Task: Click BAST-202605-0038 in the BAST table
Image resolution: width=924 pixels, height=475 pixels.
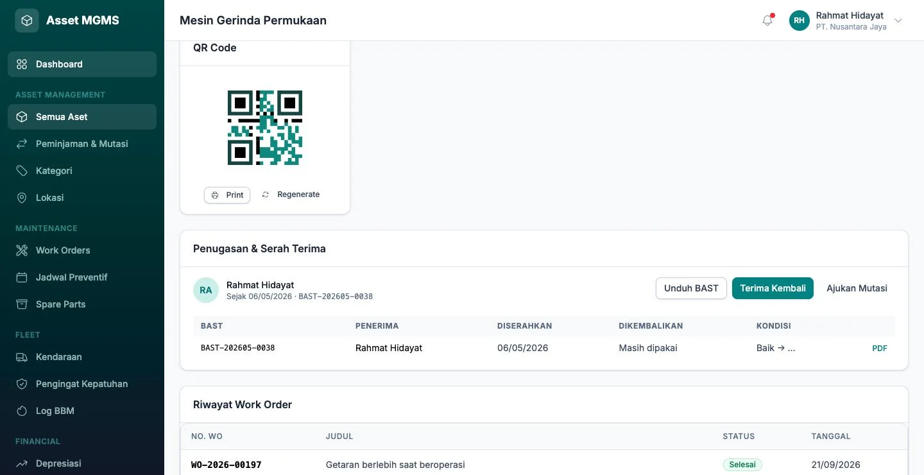Action: [238, 348]
